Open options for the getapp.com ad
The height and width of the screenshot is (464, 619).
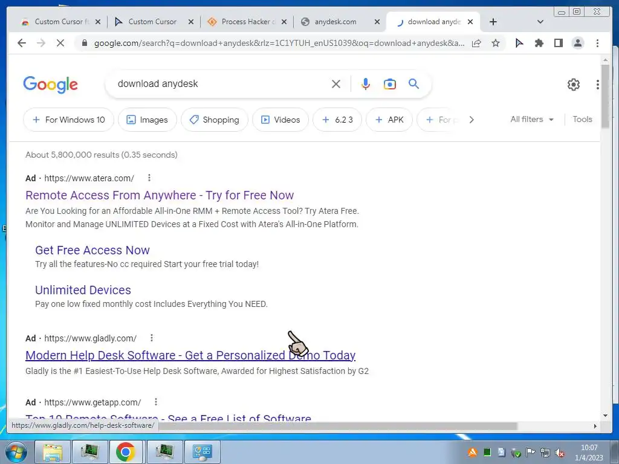pos(156,402)
